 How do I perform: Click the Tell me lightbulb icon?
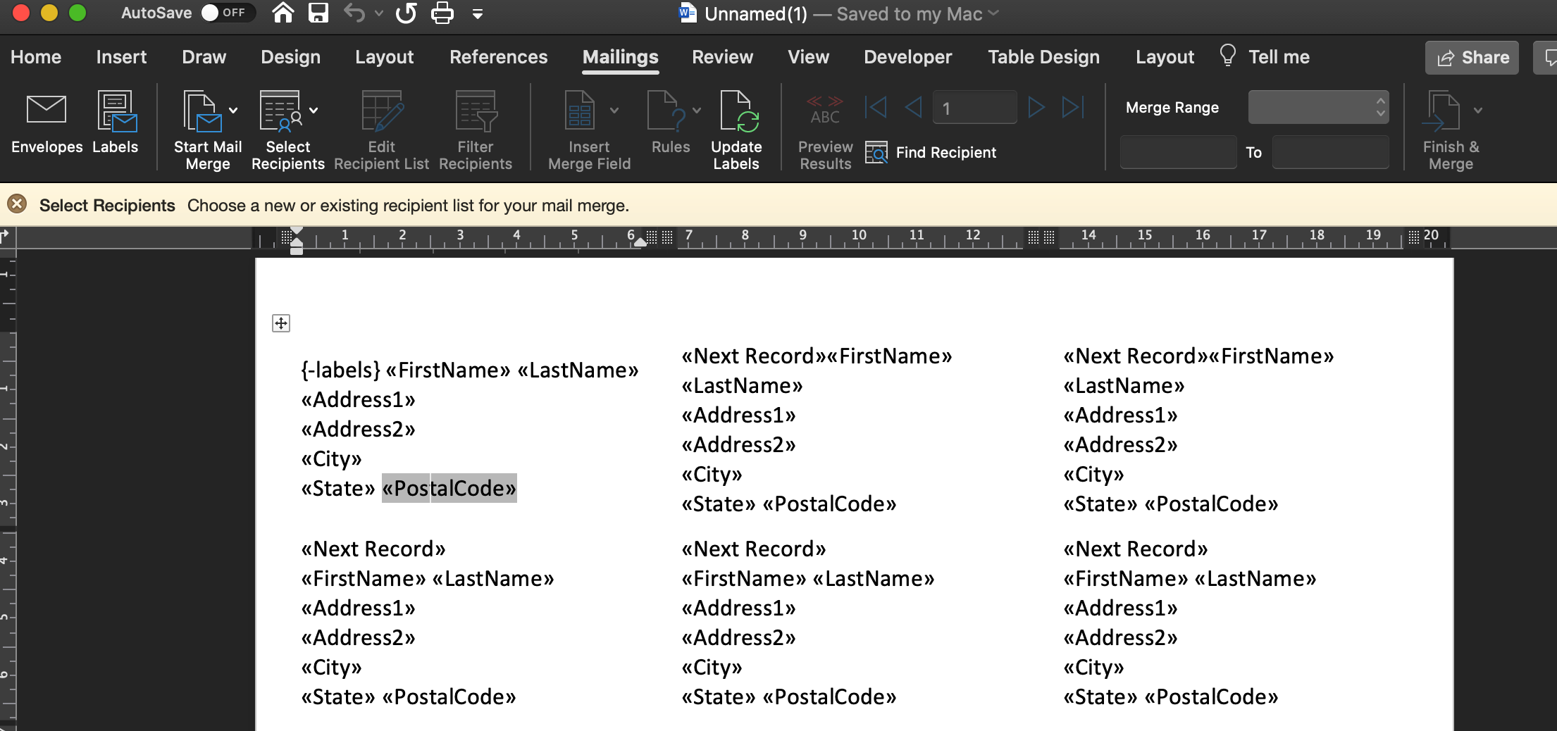coord(1227,56)
